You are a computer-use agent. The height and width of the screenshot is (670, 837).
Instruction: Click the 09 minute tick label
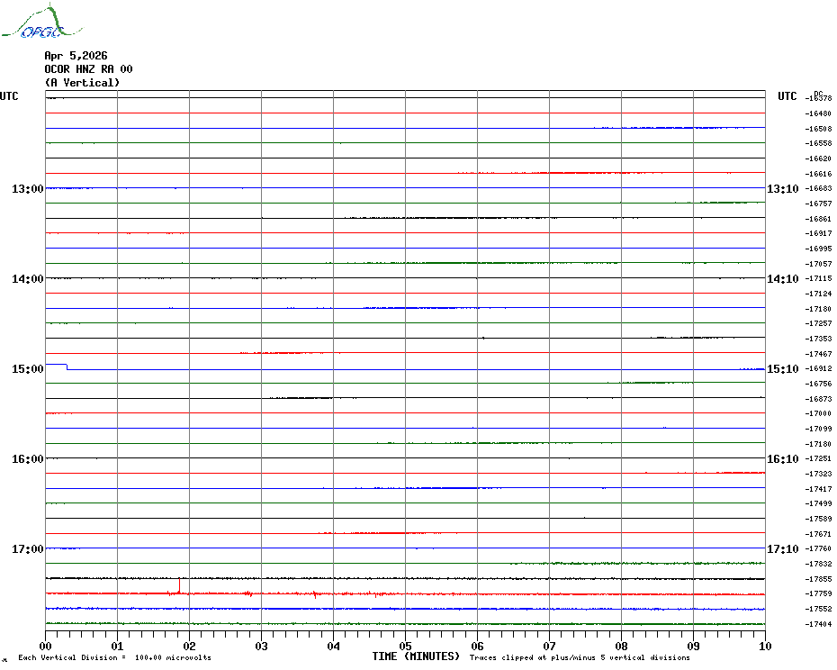pos(693,646)
